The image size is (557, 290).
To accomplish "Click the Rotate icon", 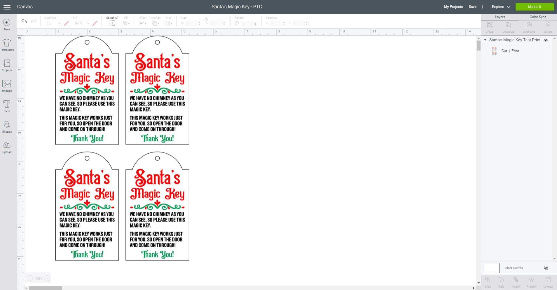I will [237, 23].
